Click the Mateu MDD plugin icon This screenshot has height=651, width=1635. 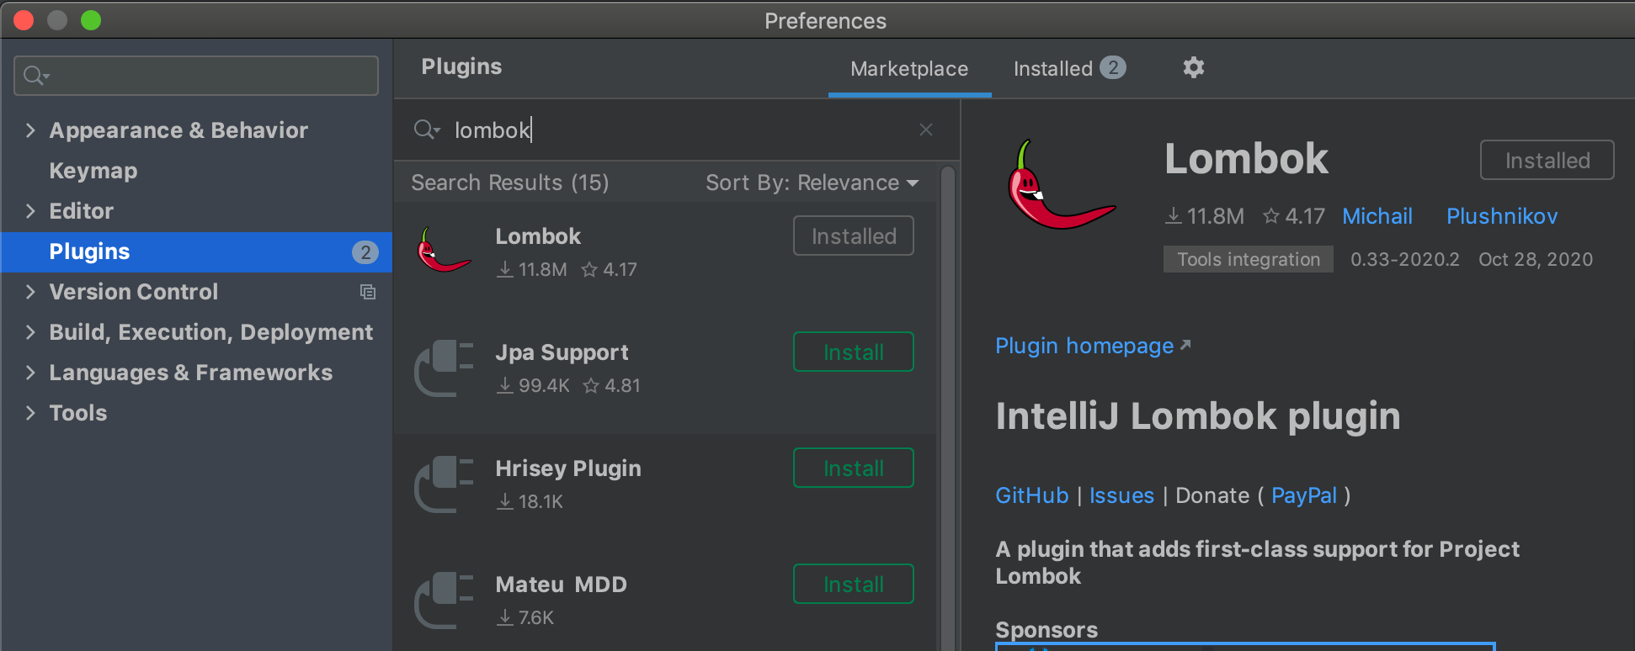tap(445, 600)
